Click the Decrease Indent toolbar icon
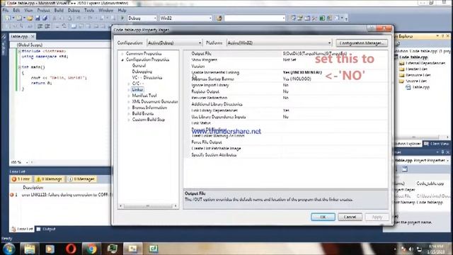The image size is (453, 255). click(40, 26)
